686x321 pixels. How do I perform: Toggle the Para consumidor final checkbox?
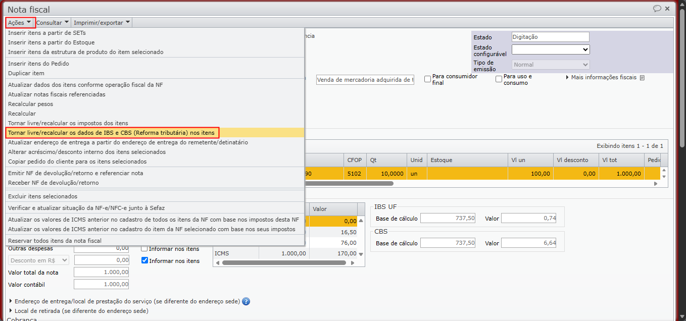(427, 79)
